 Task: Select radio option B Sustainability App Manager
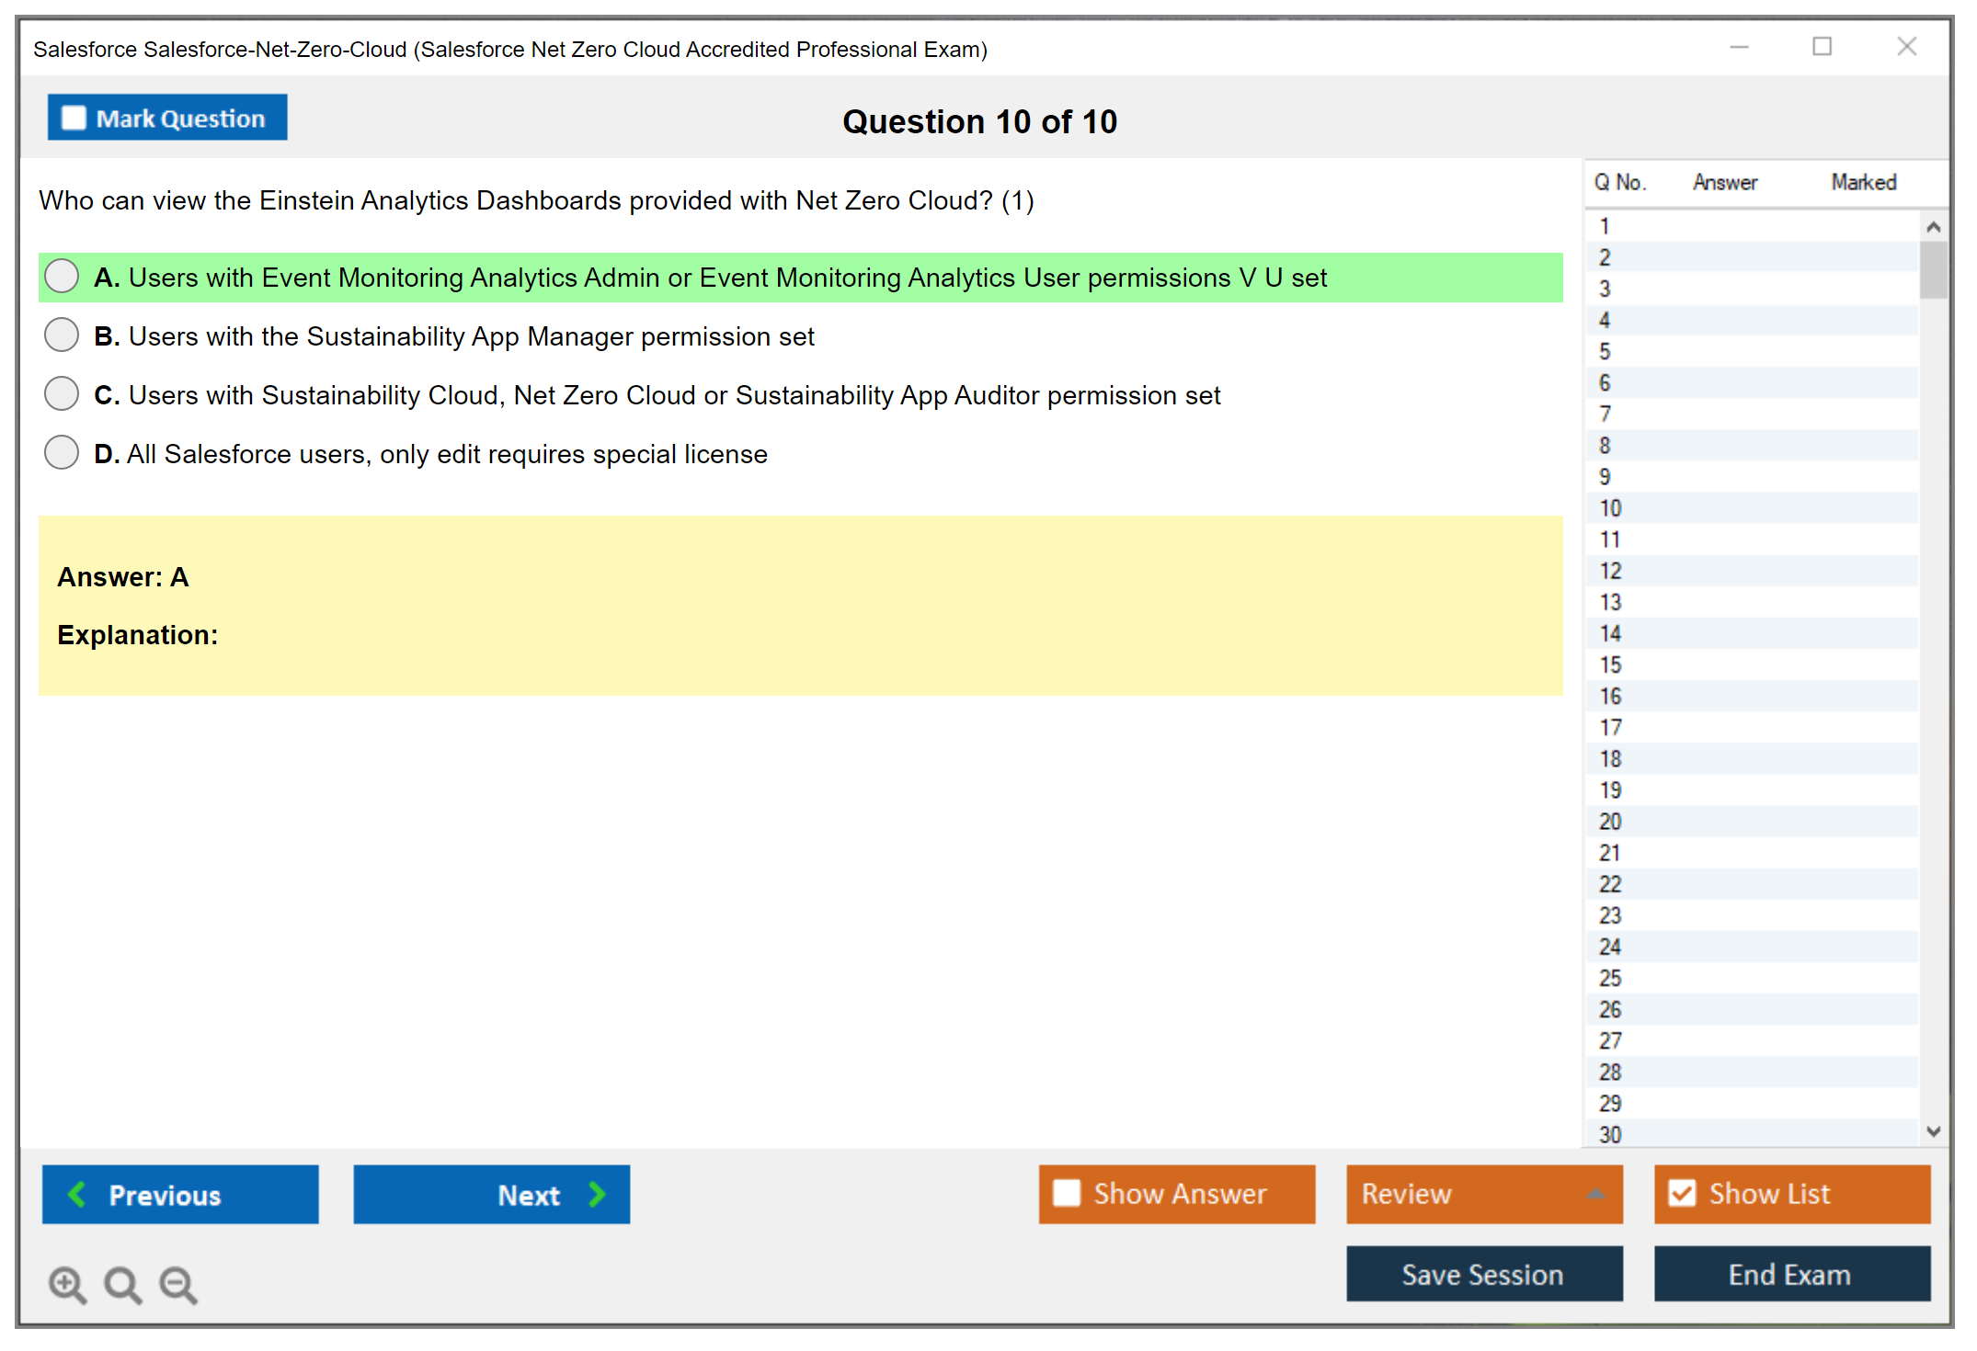tap(62, 335)
